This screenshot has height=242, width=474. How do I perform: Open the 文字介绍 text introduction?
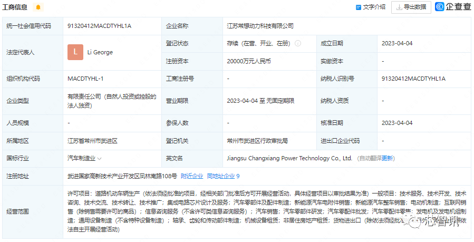click(x=371, y=7)
